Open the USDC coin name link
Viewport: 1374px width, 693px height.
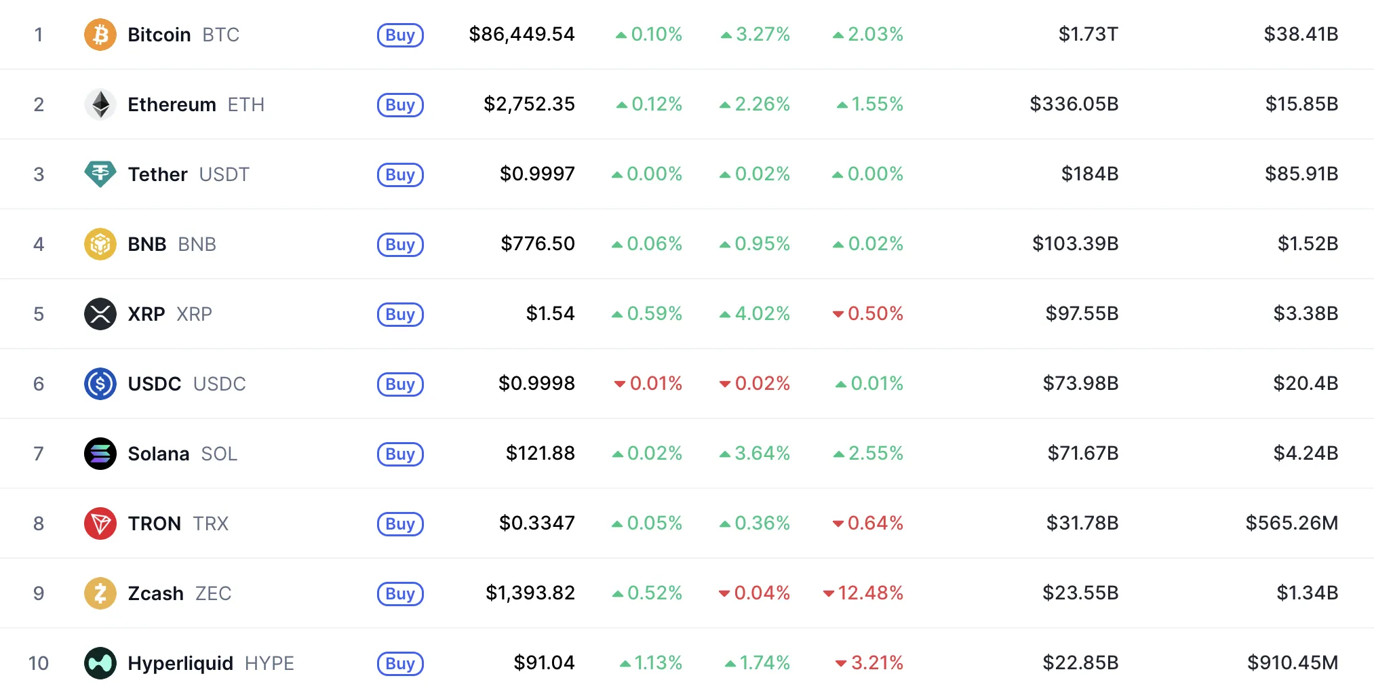tap(187, 384)
